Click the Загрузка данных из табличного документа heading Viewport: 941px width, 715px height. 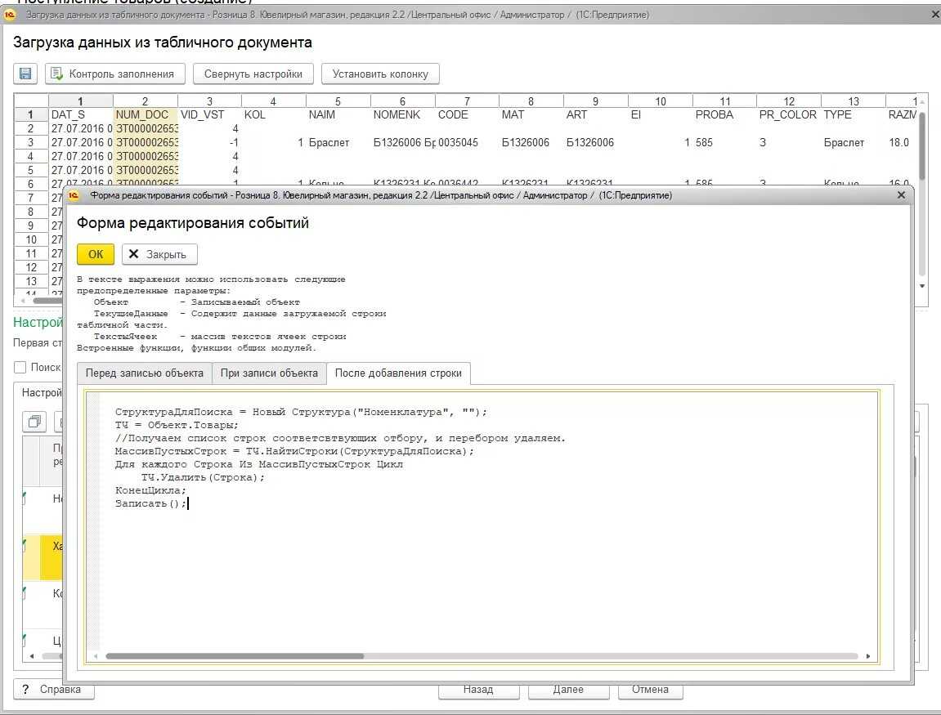point(163,42)
